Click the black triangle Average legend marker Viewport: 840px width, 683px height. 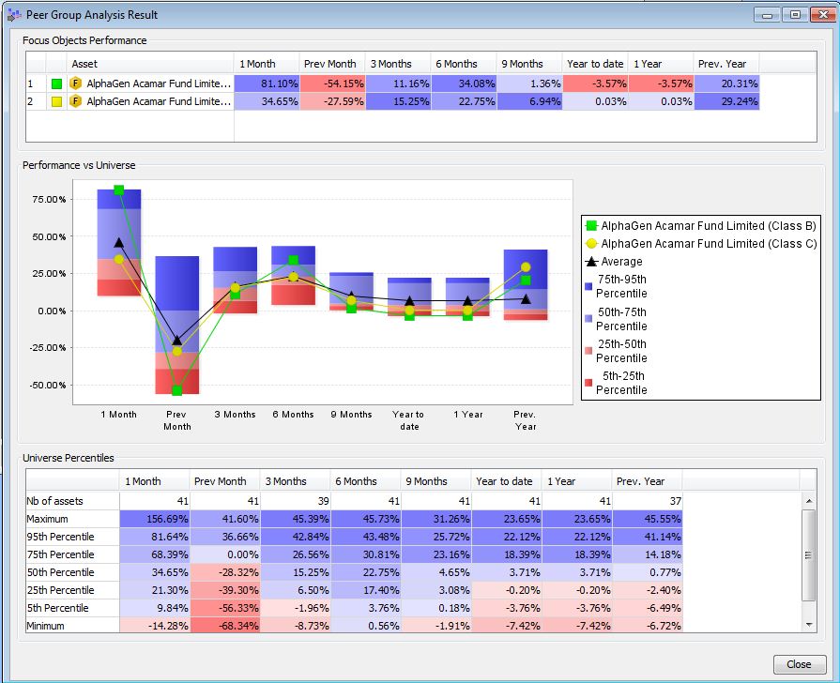(x=591, y=262)
